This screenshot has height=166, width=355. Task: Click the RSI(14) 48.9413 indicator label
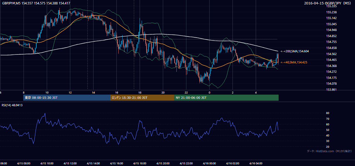point(12,105)
